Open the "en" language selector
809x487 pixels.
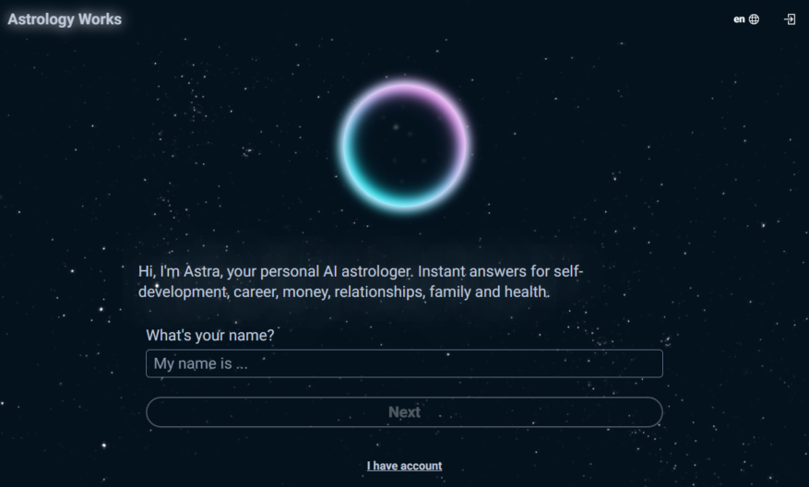746,19
